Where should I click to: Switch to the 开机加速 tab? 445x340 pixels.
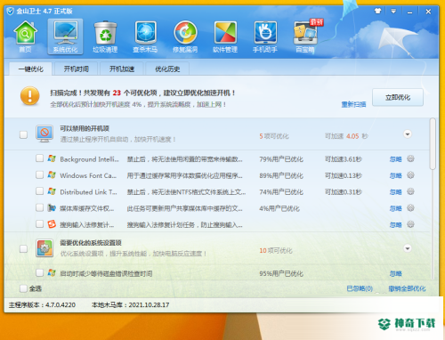coord(122,69)
